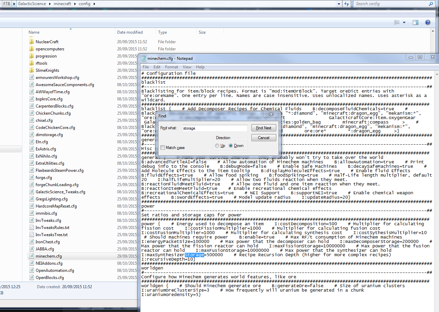Select the IronChest.cfg file icon

coord(31,242)
